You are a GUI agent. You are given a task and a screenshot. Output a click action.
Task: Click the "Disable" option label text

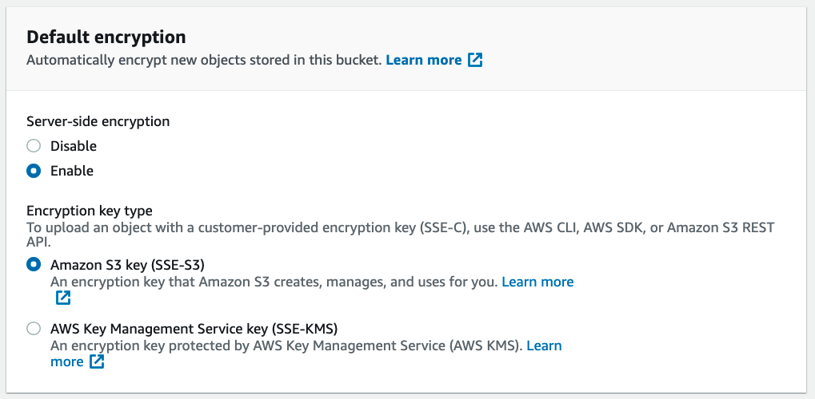coord(74,146)
